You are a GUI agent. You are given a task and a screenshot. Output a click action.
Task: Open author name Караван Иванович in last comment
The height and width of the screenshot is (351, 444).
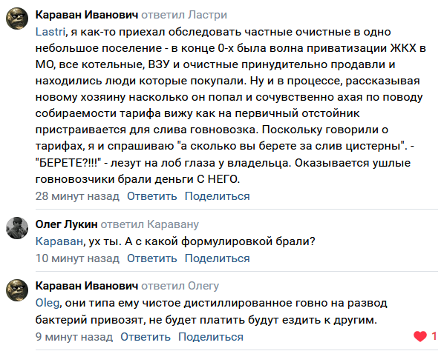point(87,286)
